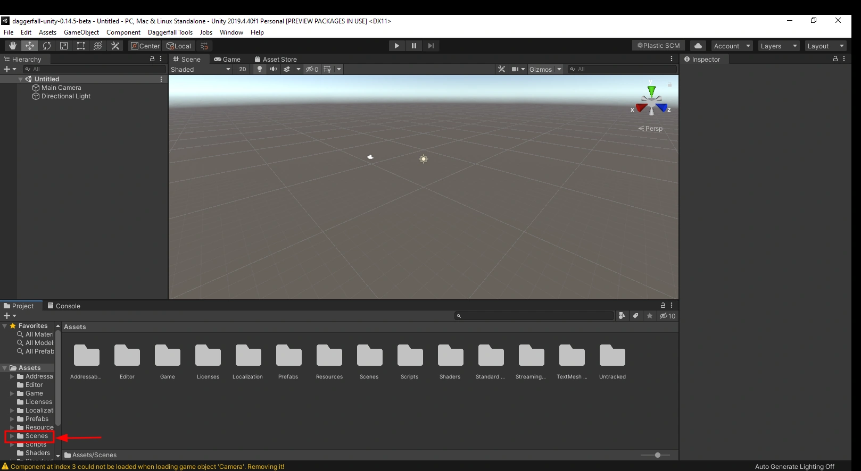This screenshot has width=861, height=471.
Task: Select the Scale tool
Action: pos(64,46)
